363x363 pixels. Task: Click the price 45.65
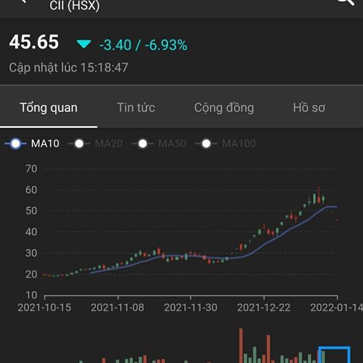coord(34,42)
